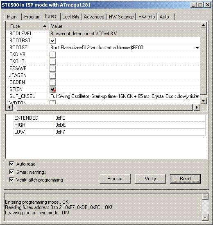This screenshot has width=213, height=225.
Task: Open the Program tab
Action: (32, 17)
